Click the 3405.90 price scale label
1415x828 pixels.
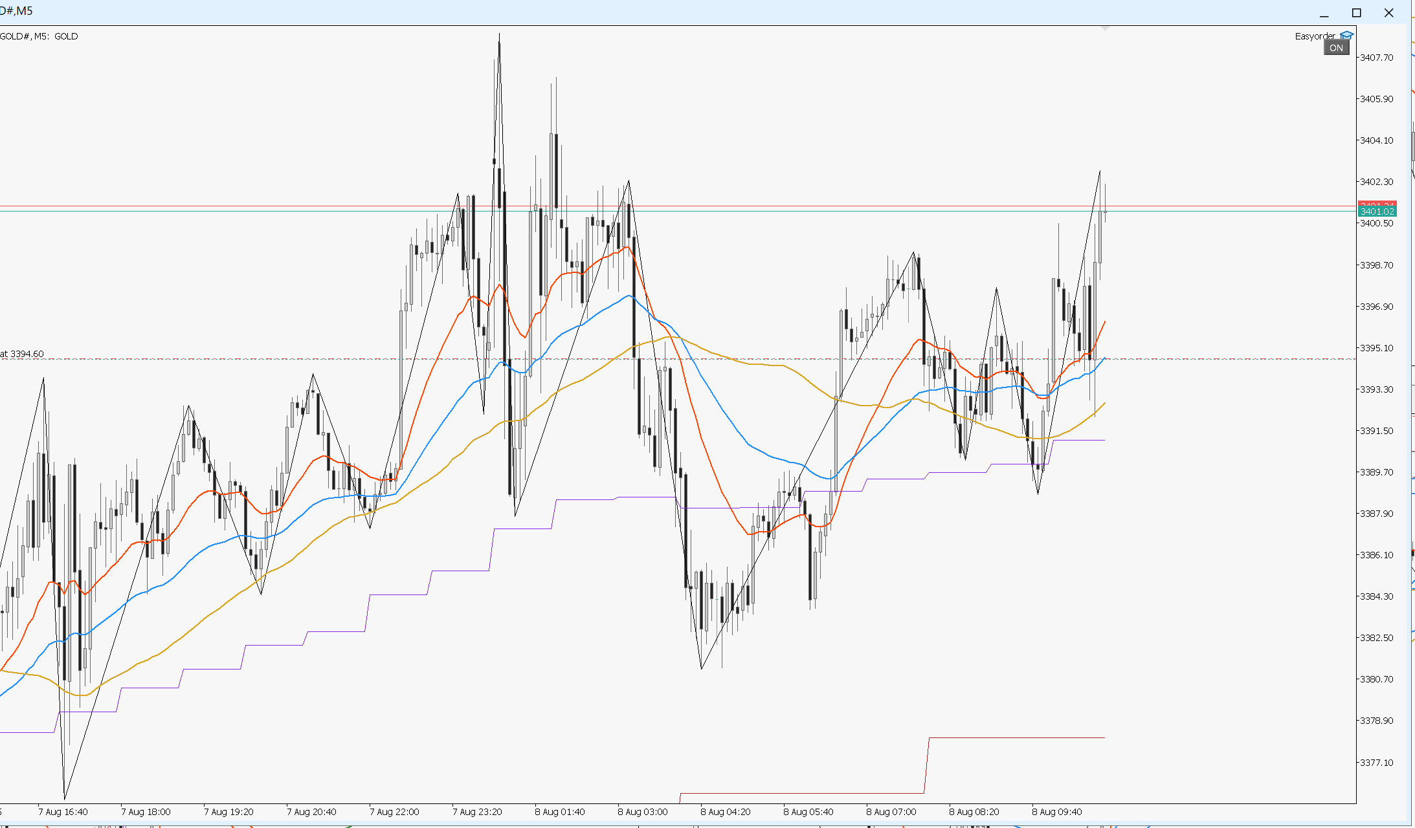coord(1377,99)
